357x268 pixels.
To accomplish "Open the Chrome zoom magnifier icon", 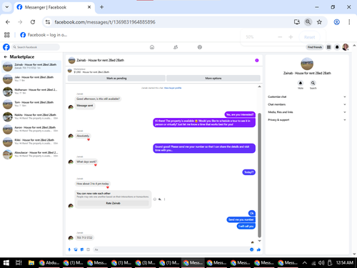I will pyautogui.click(x=308, y=22).
